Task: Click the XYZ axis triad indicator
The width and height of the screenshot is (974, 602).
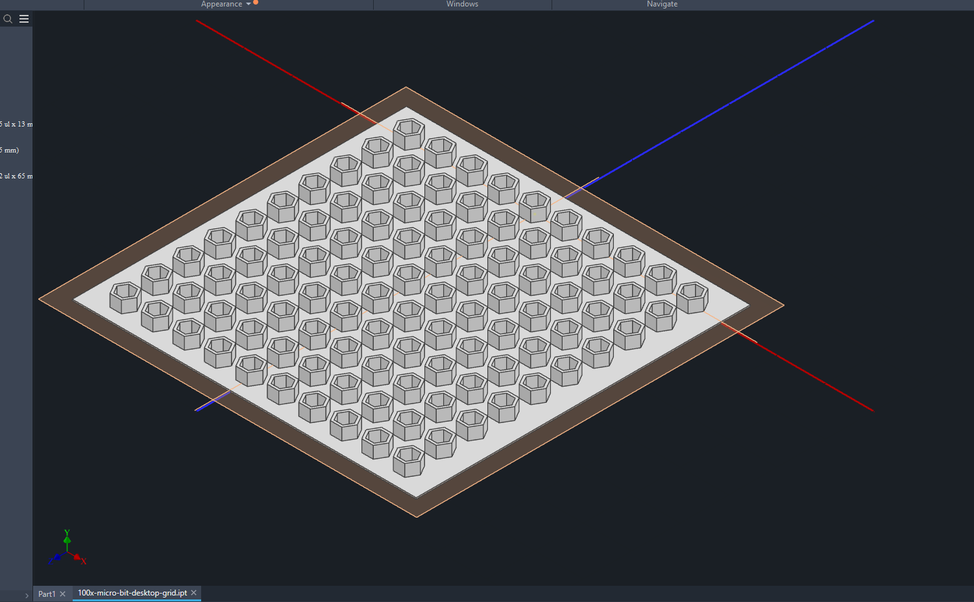Action: pos(67,548)
